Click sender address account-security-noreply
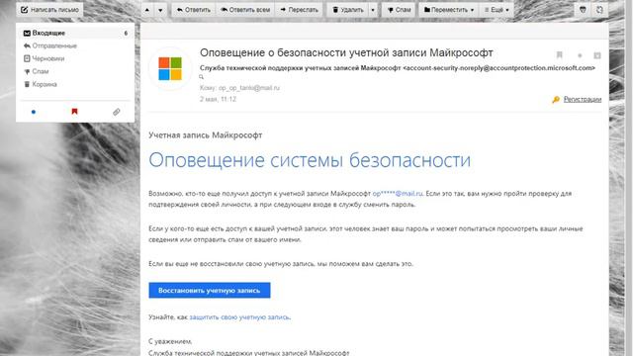The height and width of the screenshot is (356, 633). (x=498, y=68)
